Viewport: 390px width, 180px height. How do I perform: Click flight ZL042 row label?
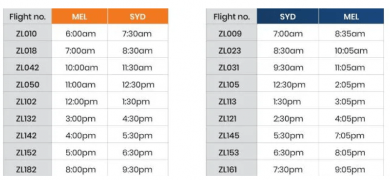[28, 68]
